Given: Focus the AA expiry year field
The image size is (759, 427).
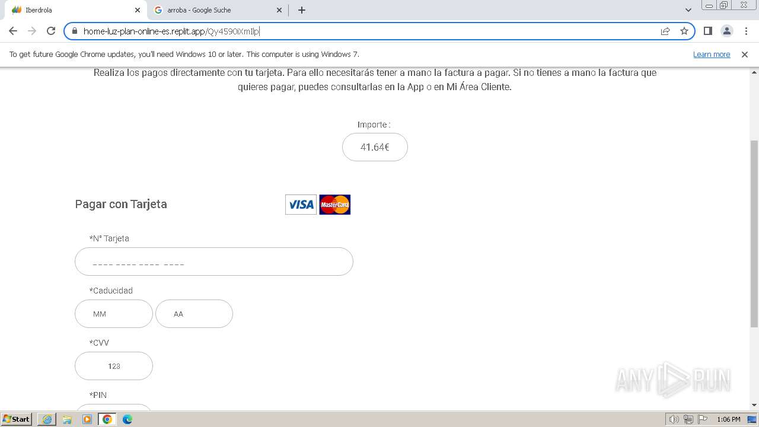Looking at the screenshot, I should coord(194,314).
